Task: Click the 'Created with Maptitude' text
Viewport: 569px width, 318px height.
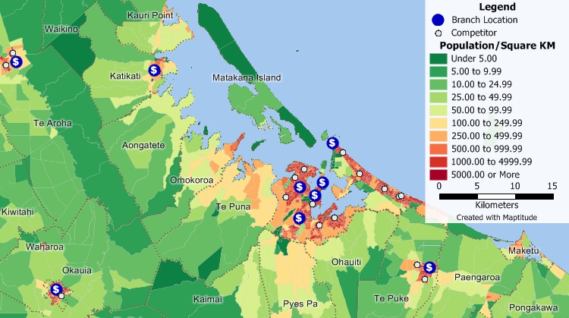Action: [x=496, y=217]
